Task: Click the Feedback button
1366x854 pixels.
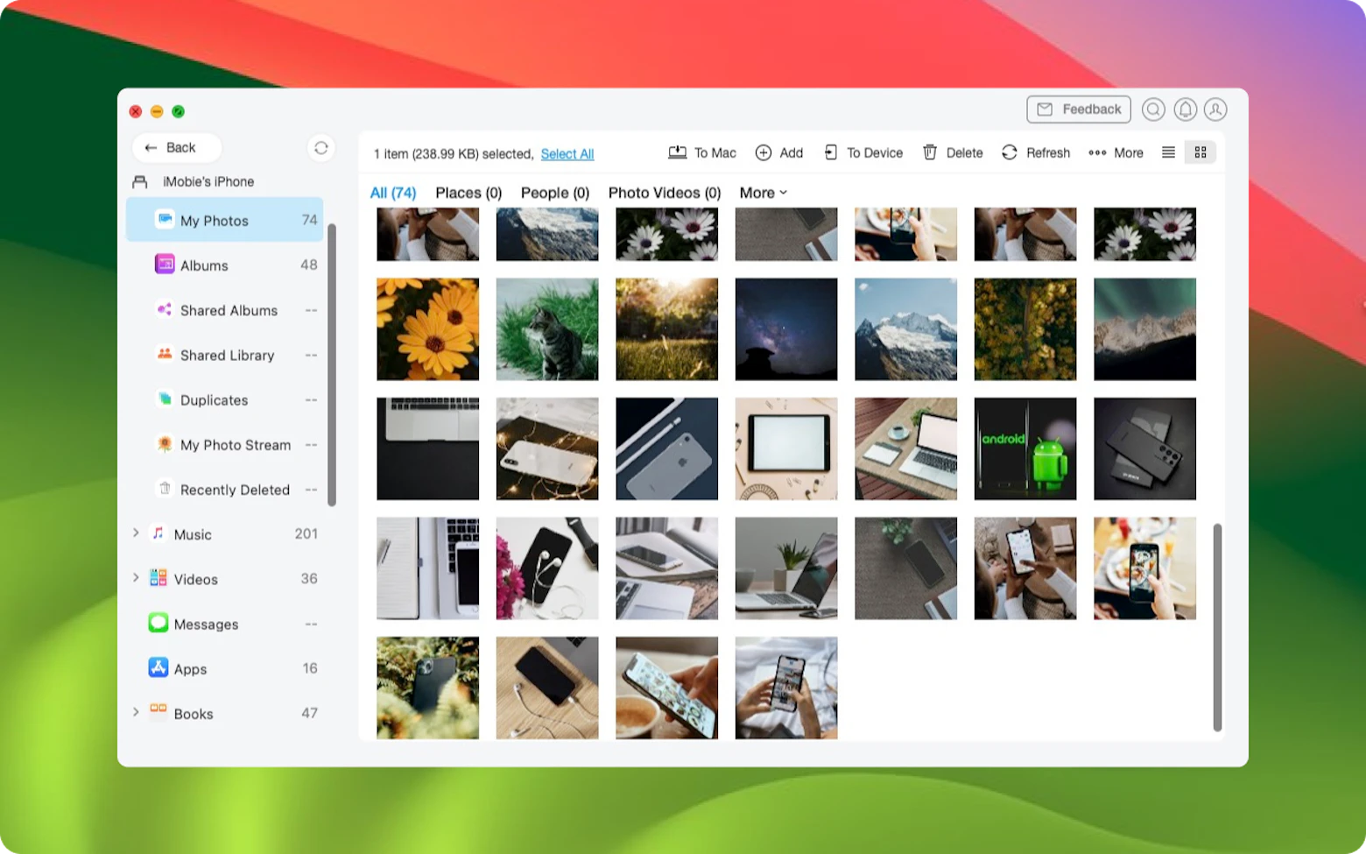Action: pos(1079,109)
